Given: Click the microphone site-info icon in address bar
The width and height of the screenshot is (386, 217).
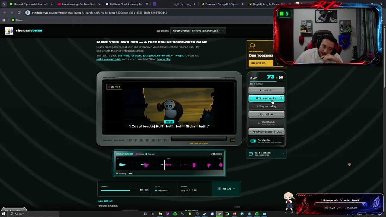Looking at the screenshot, I should point(28,13).
